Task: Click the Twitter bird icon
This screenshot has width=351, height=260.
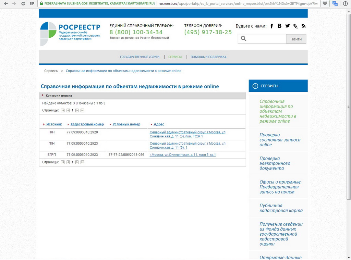Action: pos(288,26)
